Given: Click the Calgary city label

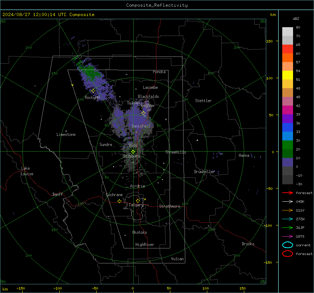Looking at the screenshot, I should click(136, 205).
